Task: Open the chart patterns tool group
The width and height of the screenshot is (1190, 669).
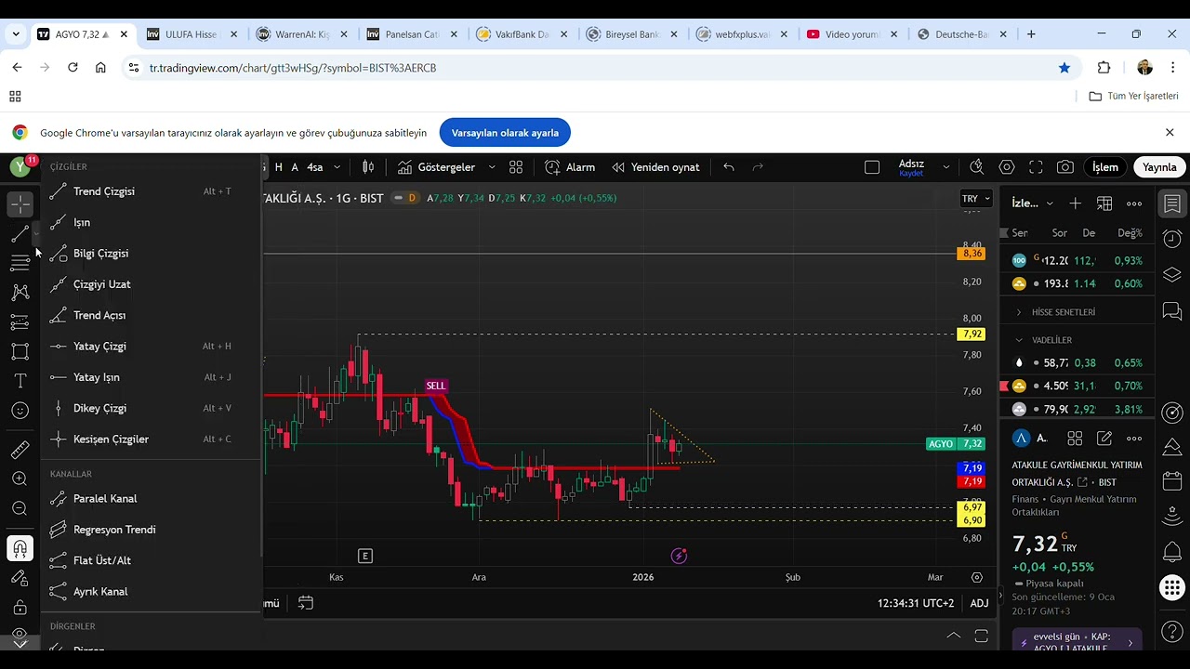Action: tap(20, 292)
